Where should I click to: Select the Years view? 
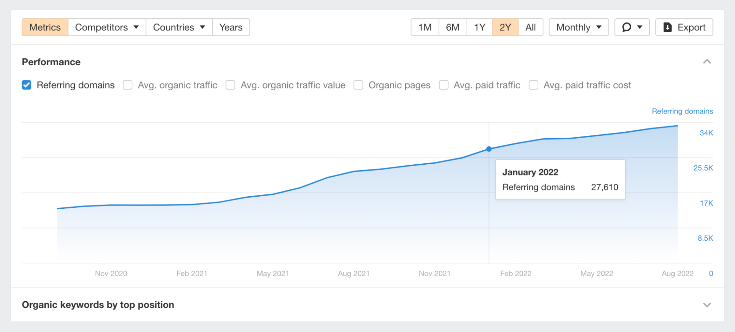pos(231,27)
